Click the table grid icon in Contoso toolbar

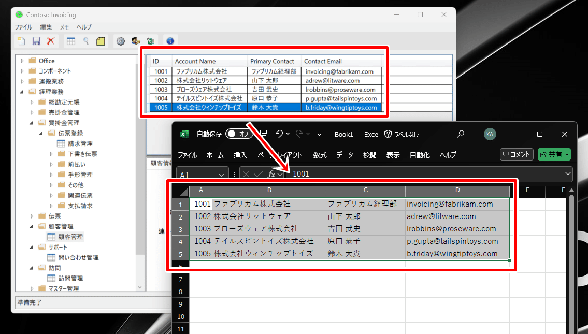coord(71,41)
